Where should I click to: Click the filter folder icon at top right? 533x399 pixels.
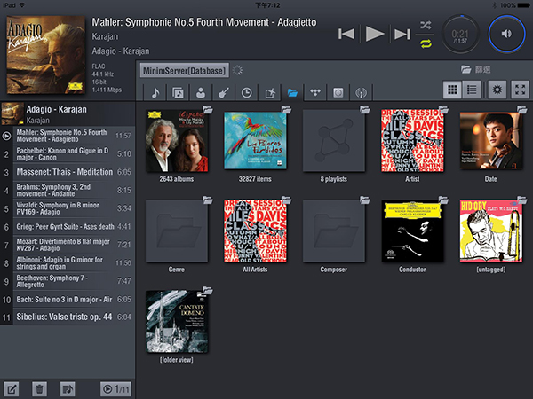click(x=465, y=69)
